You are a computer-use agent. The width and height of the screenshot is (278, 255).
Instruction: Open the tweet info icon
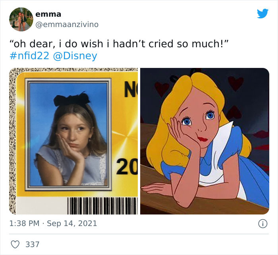(263, 224)
